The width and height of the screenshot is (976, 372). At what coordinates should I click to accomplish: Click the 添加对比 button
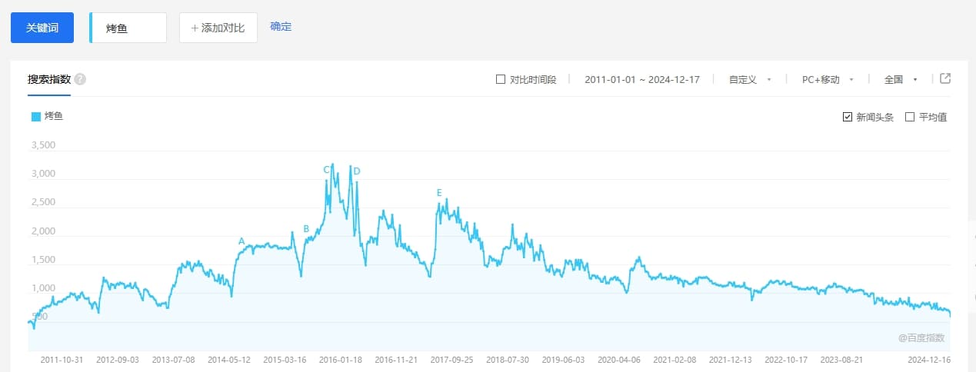[218, 28]
